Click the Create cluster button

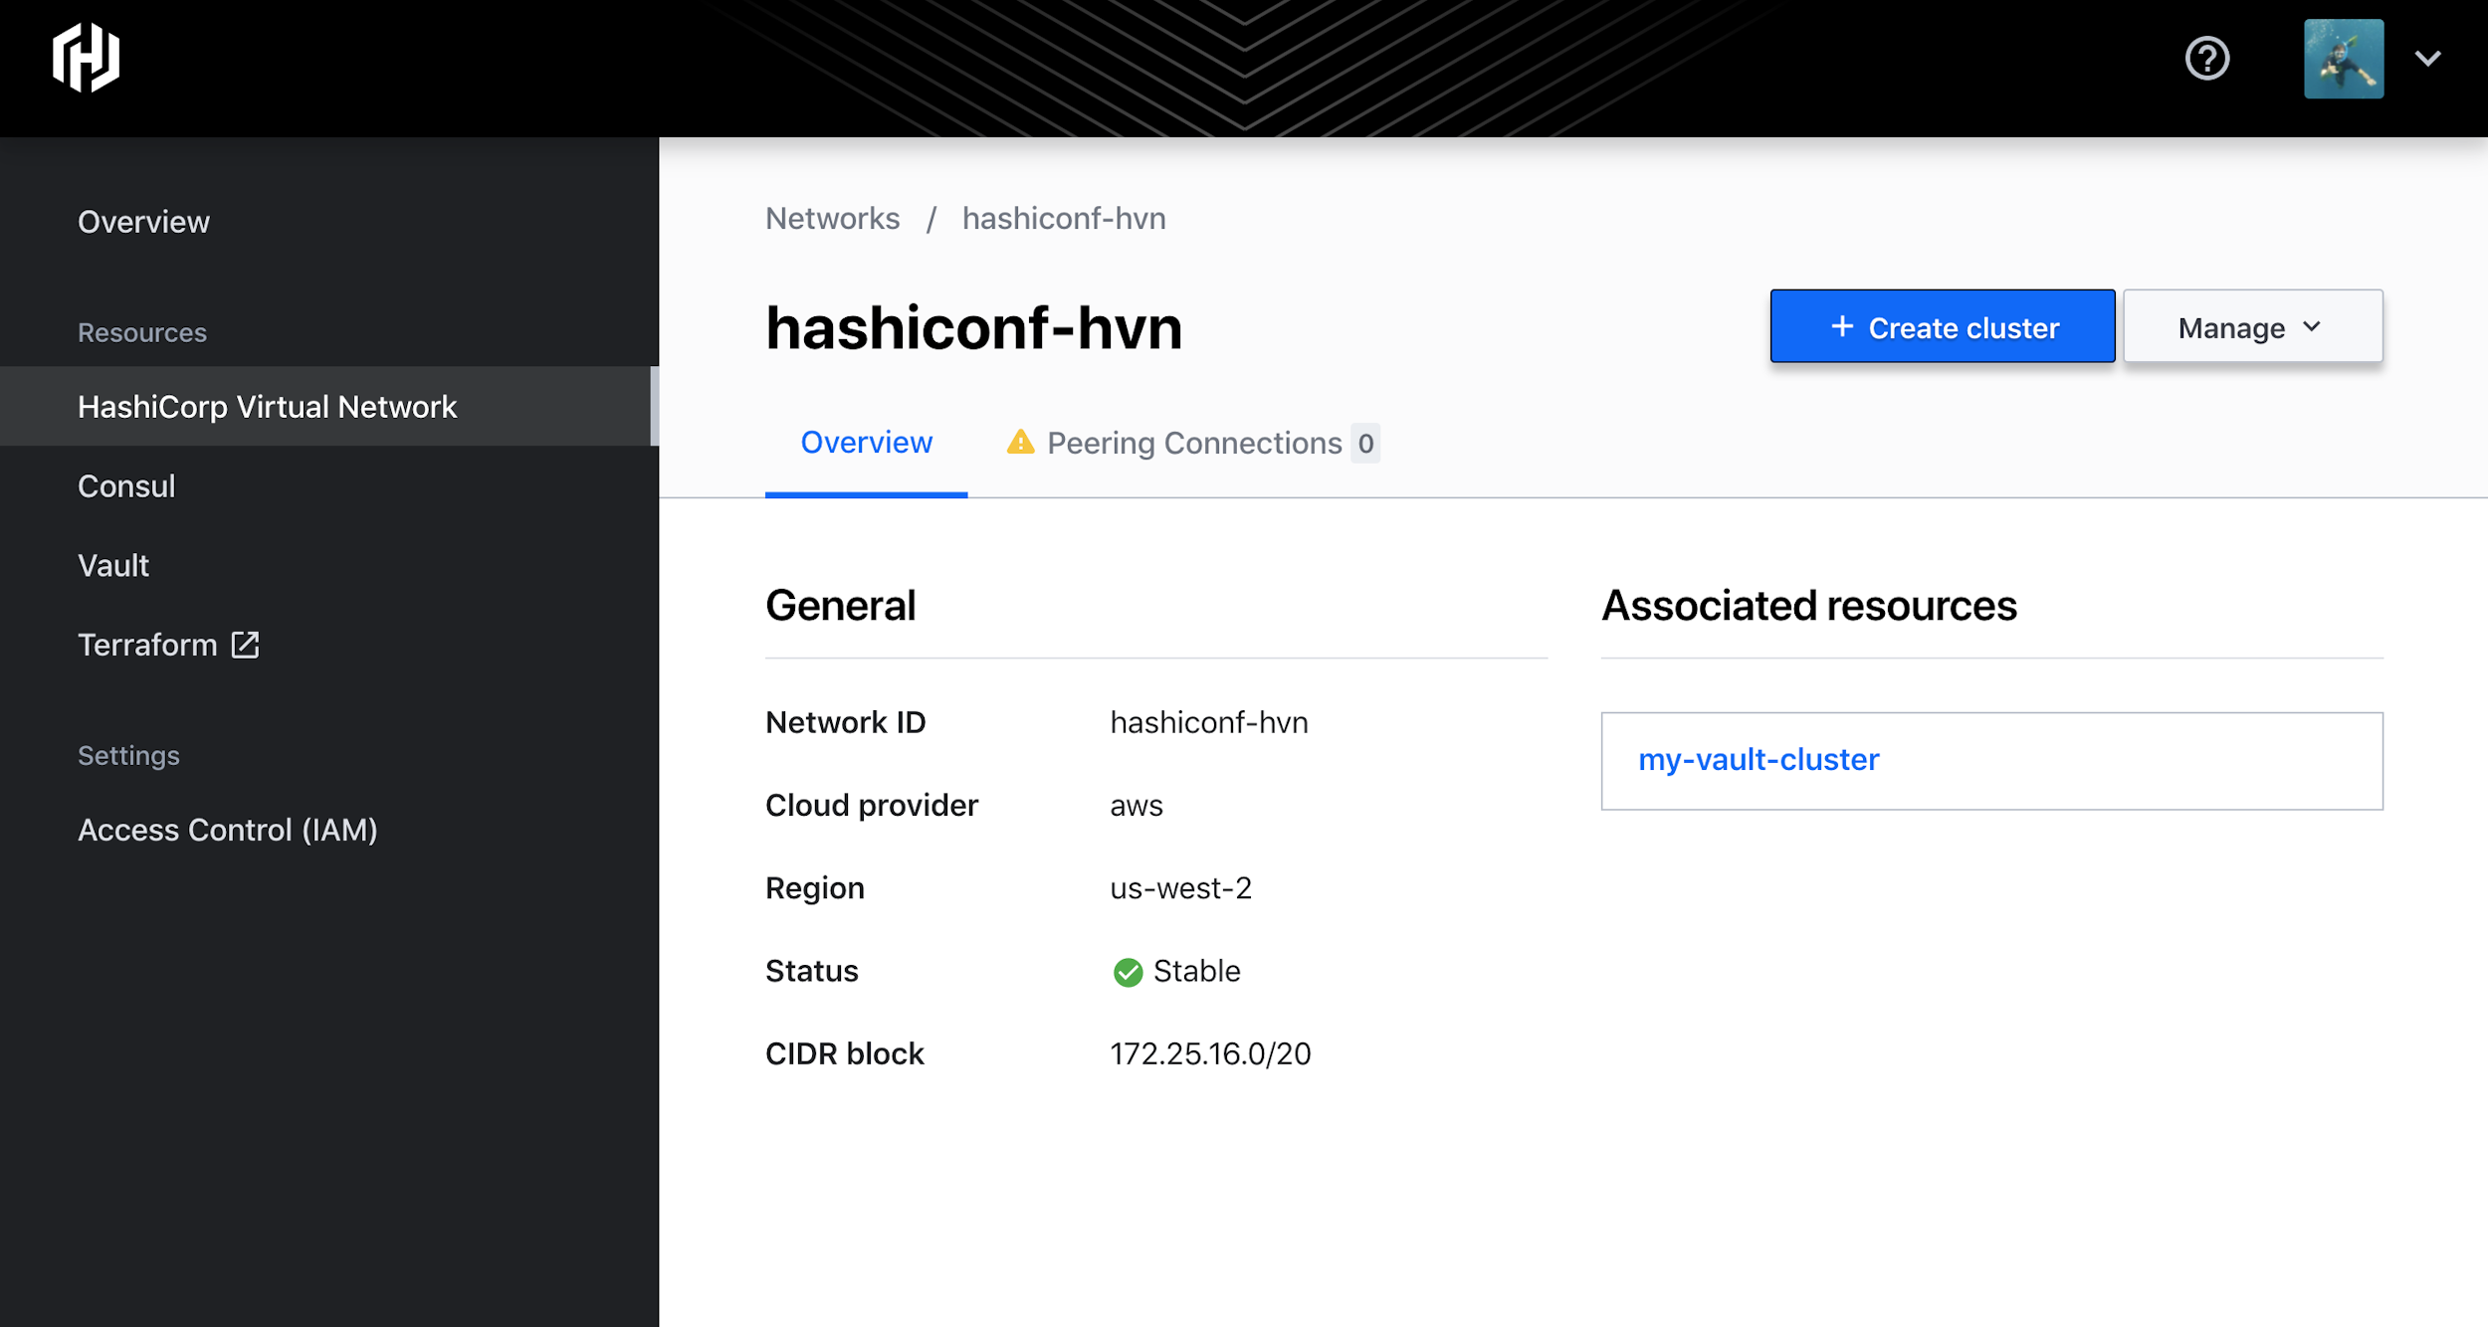[1941, 326]
